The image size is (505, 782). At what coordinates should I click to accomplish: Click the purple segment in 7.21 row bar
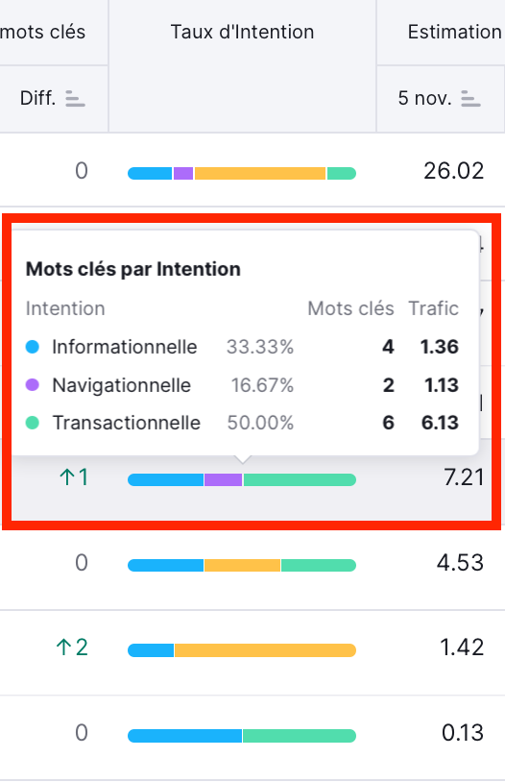pos(224,479)
